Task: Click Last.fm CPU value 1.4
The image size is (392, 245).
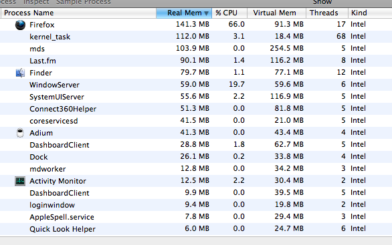Action: (239, 60)
